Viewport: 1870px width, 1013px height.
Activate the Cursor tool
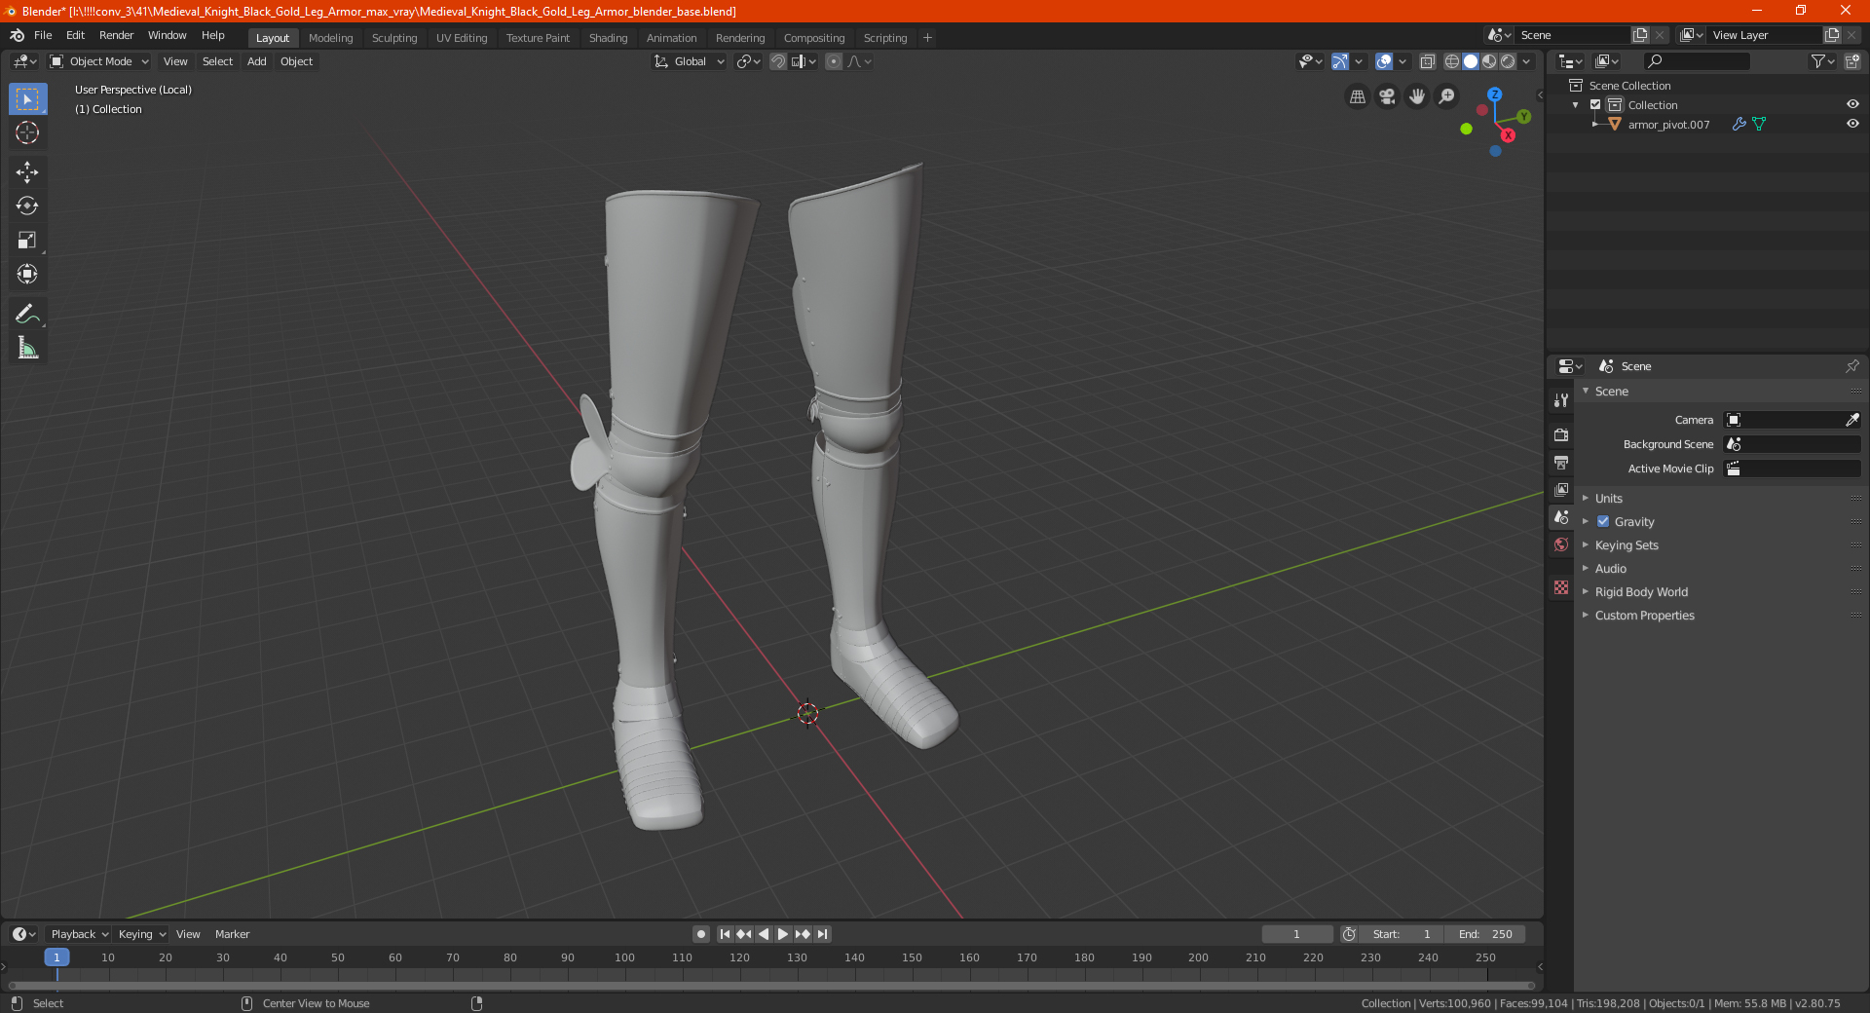pyautogui.click(x=27, y=132)
